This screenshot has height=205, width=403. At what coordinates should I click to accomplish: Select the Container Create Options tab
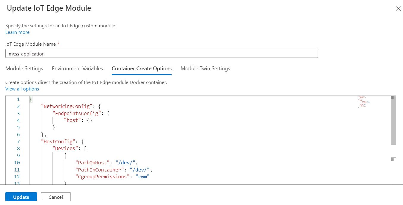[x=142, y=69]
